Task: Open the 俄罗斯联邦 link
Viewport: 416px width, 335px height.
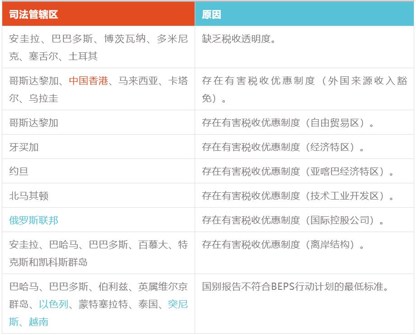Action: tap(34, 220)
